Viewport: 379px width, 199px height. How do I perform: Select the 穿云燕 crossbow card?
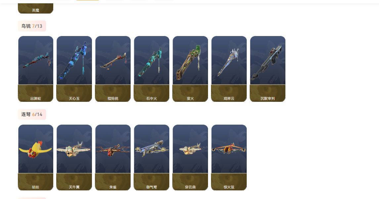click(x=190, y=157)
